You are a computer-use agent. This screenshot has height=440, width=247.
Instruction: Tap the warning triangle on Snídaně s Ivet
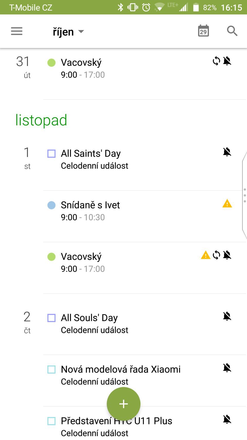tap(227, 203)
